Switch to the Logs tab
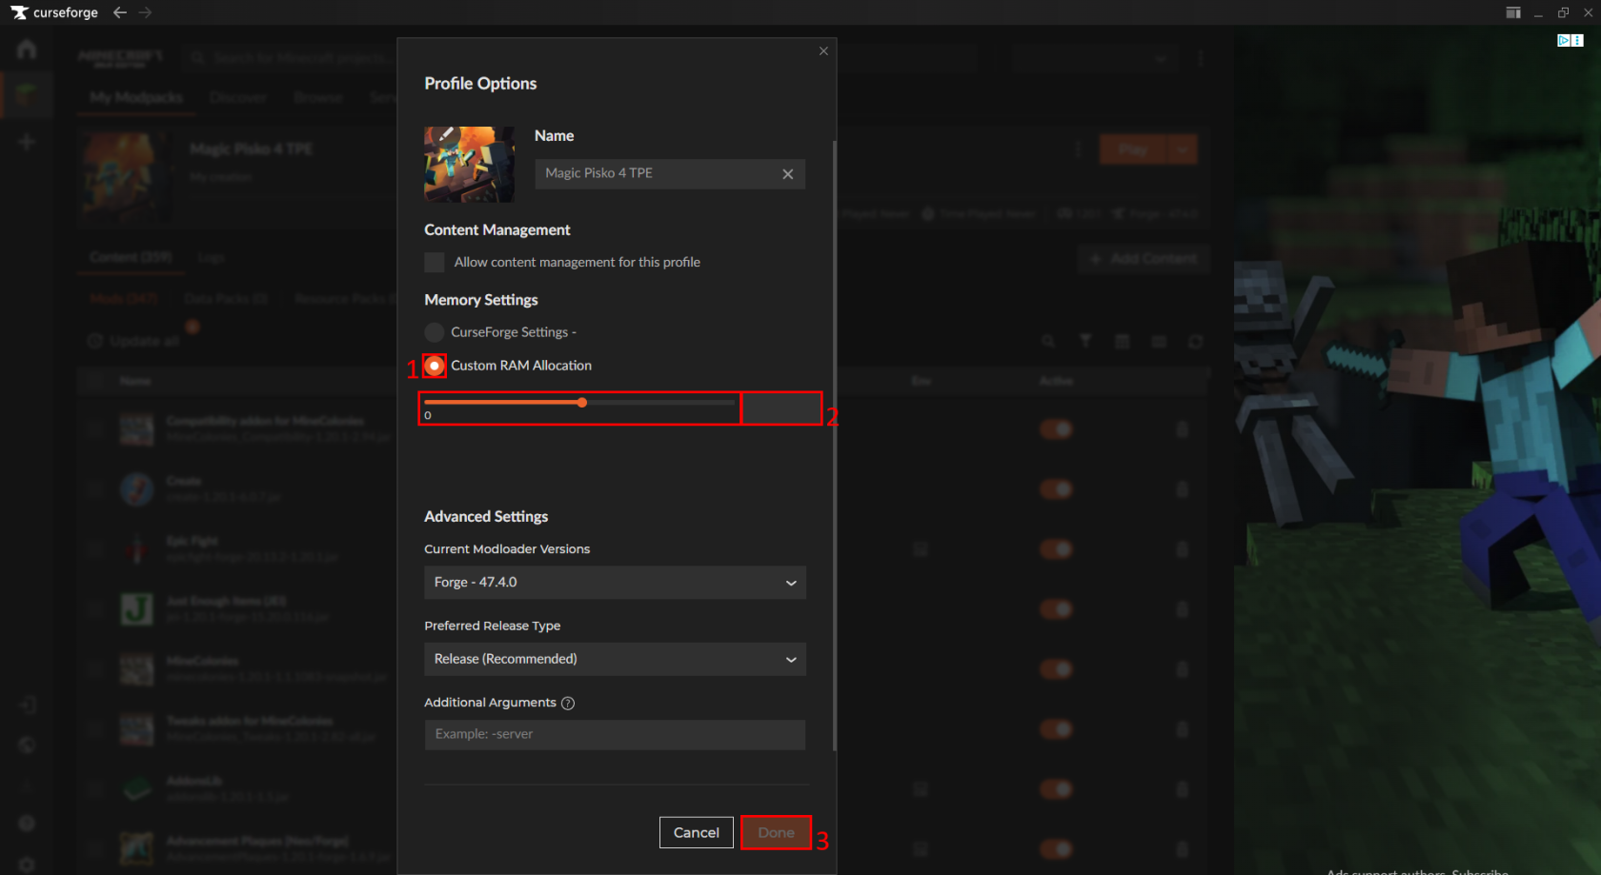Viewport: 1601px width, 875px height. (x=210, y=257)
